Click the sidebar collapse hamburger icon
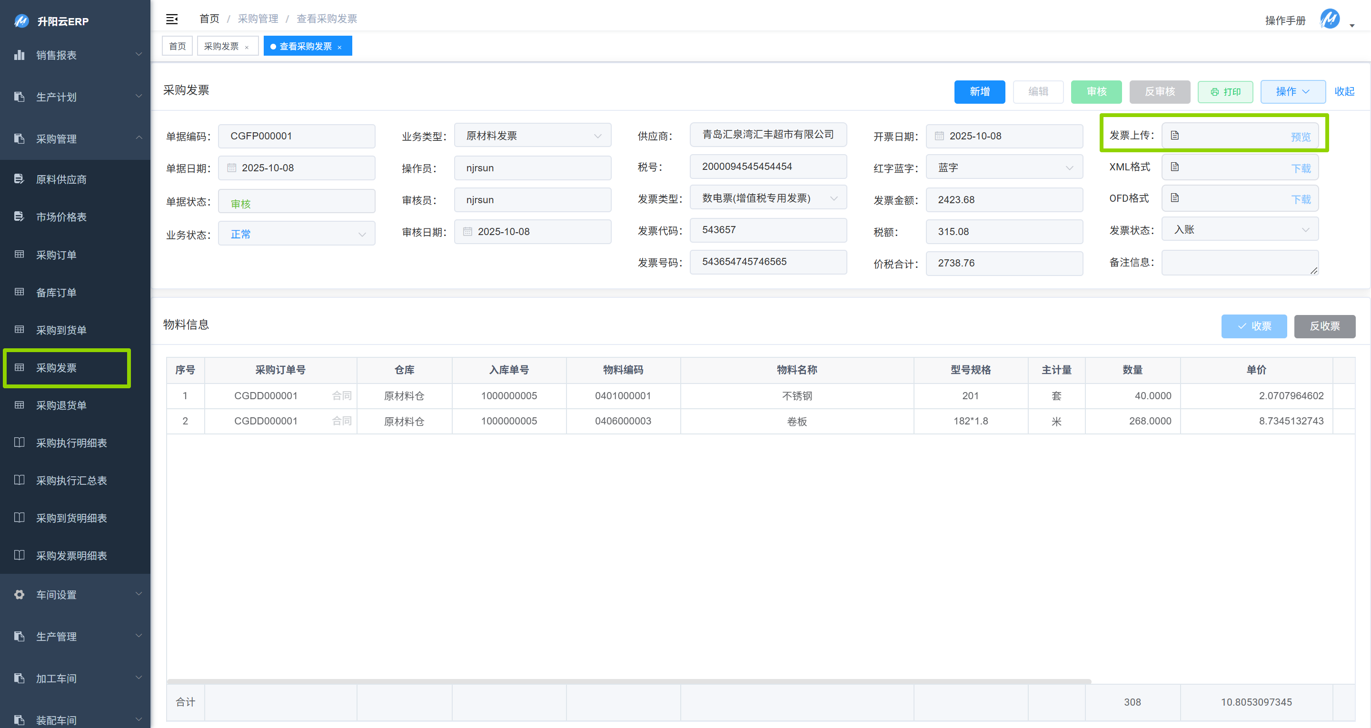The image size is (1371, 728). (171, 19)
